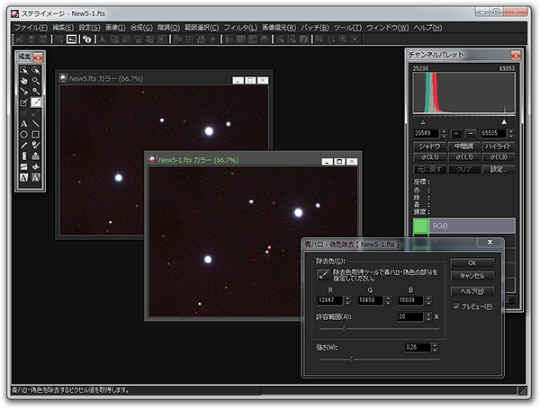The image size is (540, 409).
Task: Click the キャンセル (Cancel) button
Action: click(472, 276)
